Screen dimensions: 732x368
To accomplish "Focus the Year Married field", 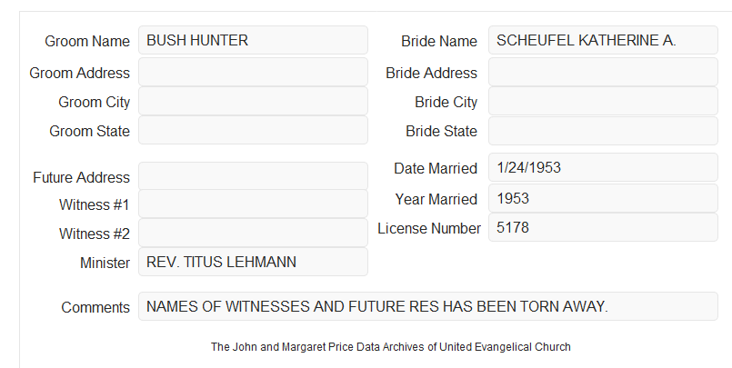I will pos(603,198).
